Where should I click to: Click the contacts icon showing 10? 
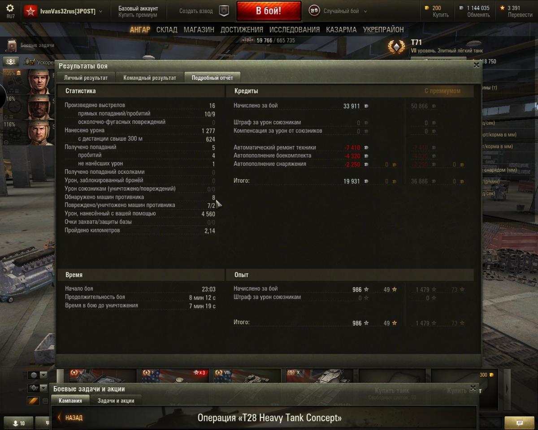pos(19,423)
